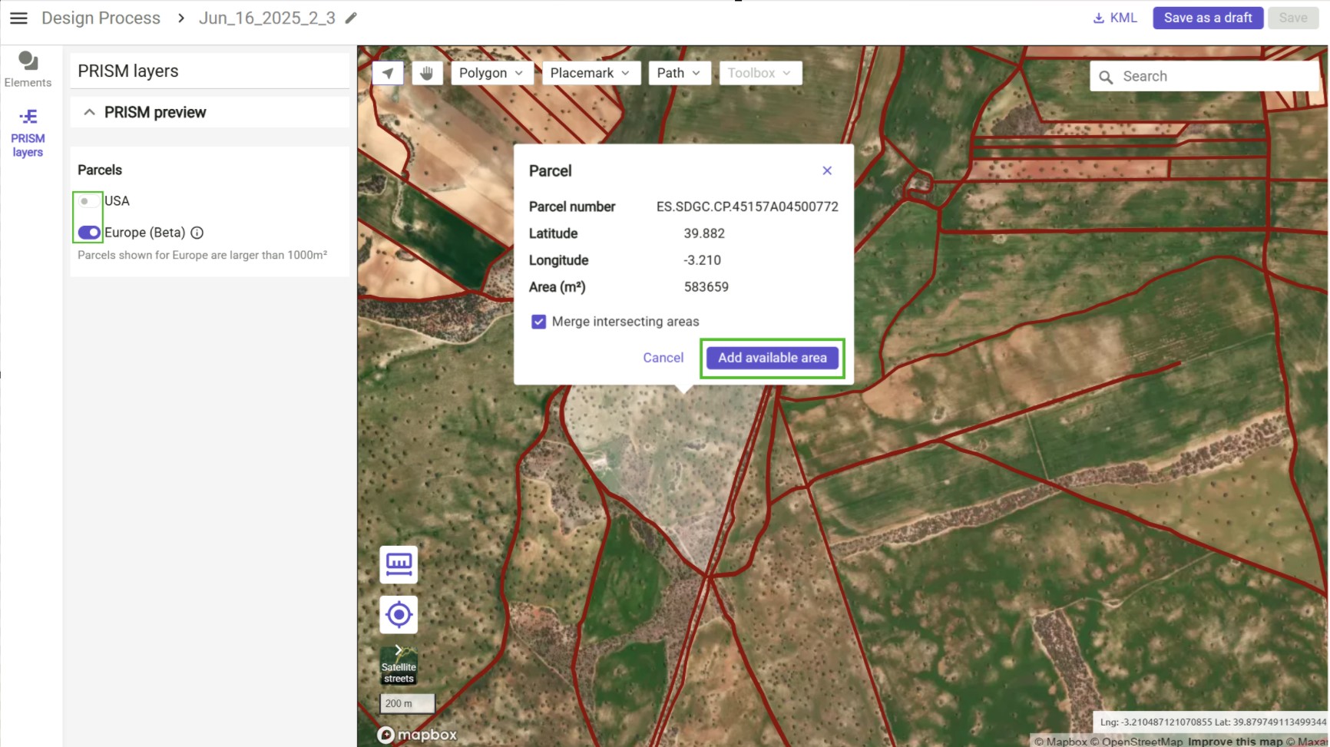Screen dimensions: 1330x747
Task: Go to Design Process breadcrumb
Action: pos(101,18)
